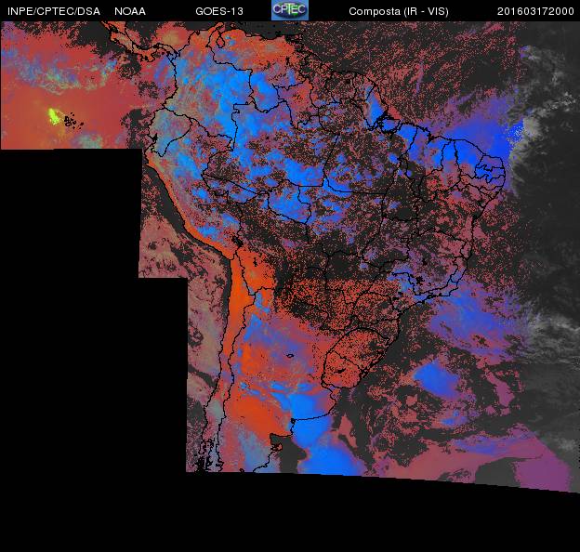580x552 pixels.
Task: Click the INPE/CPTEC/DSA header text
Action: pyautogui.click(x=54, y=11)
